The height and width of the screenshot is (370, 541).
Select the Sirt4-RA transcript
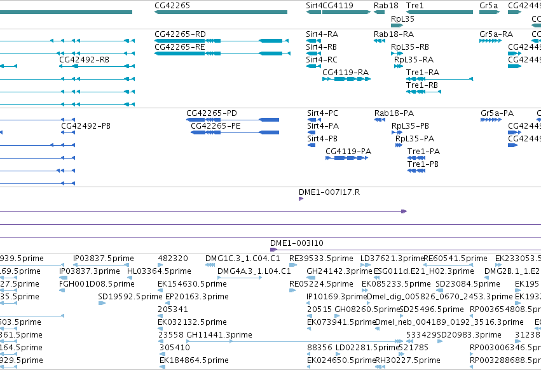click(313, 41)
